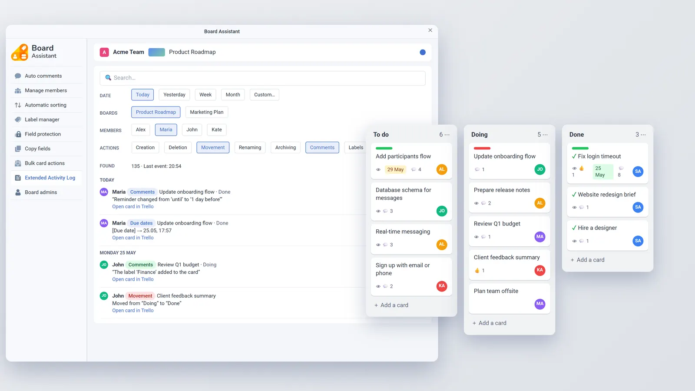
Task: Toggle the Movement action filter
Action: (213, 148)
